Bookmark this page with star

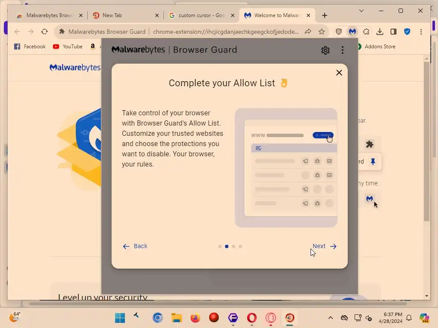tap(322, 32)
